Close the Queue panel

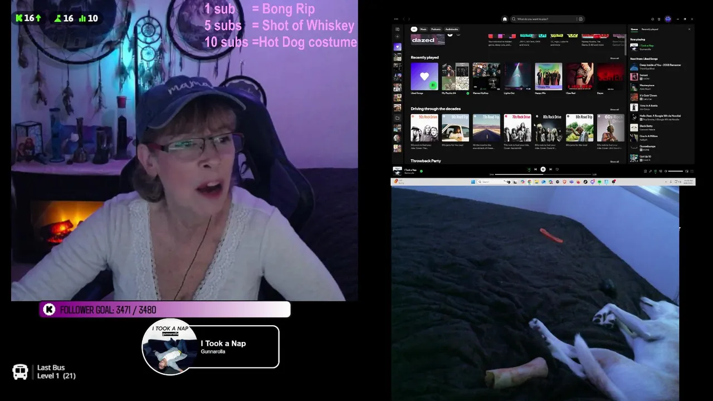(x=689, y=29)
